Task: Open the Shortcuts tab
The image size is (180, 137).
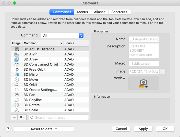Action: click(119, 12)
